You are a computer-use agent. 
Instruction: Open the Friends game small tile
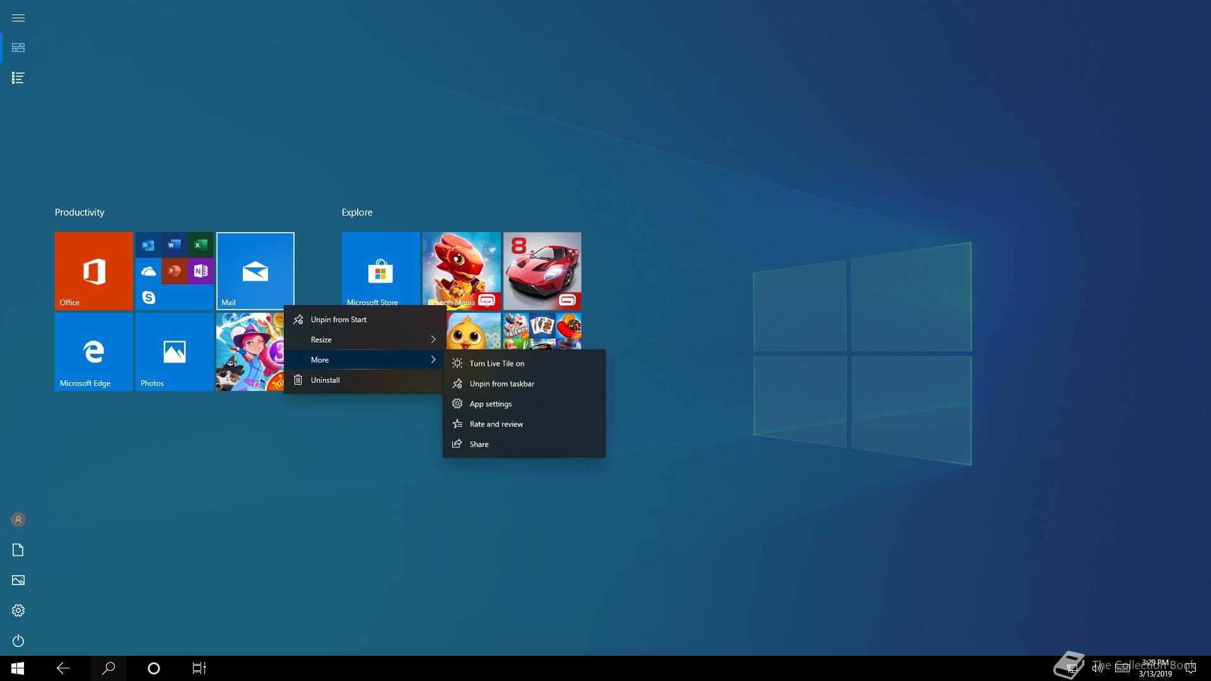click(x=516, y=325)
